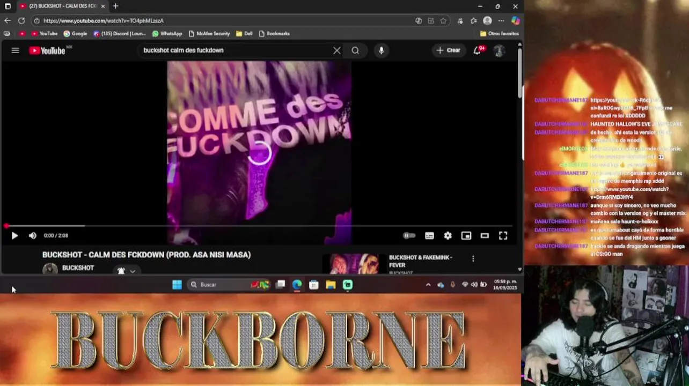Image resolution: width=689 pixels, height=386 pixels.
Task: Start voice search with the microphone
Action: [x=382, y=50]
